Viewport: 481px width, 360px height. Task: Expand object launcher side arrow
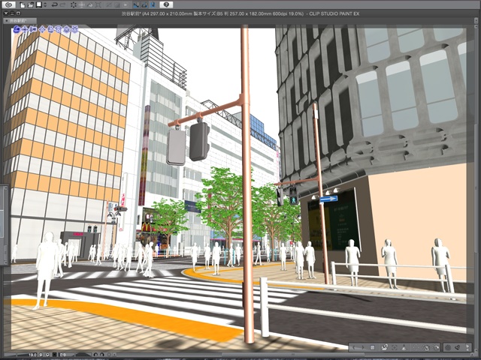point(467,347)
